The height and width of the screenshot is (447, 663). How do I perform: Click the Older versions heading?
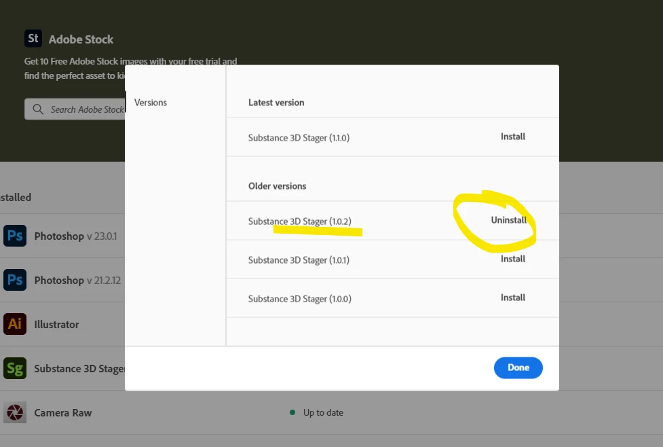[277, 186]
